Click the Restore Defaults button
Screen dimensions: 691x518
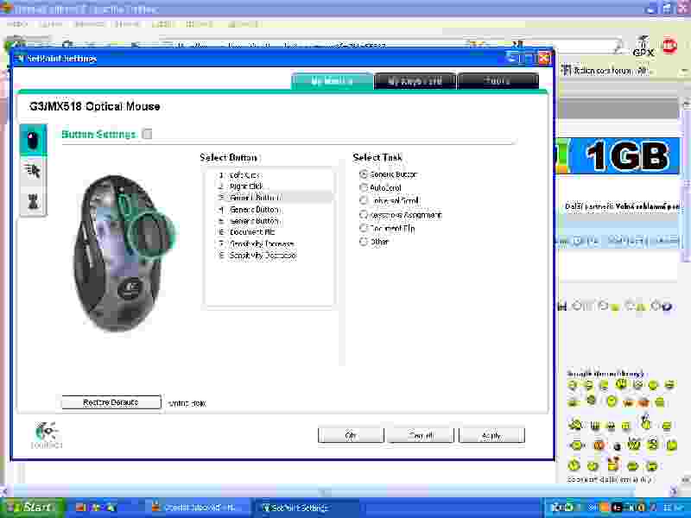(x=111, y=402)
